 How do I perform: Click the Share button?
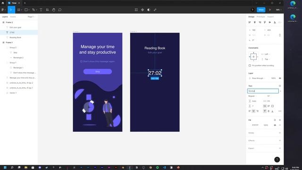261,9
